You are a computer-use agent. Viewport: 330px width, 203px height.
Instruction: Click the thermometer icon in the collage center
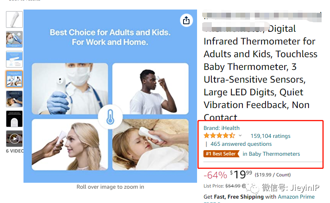(110, 117)
